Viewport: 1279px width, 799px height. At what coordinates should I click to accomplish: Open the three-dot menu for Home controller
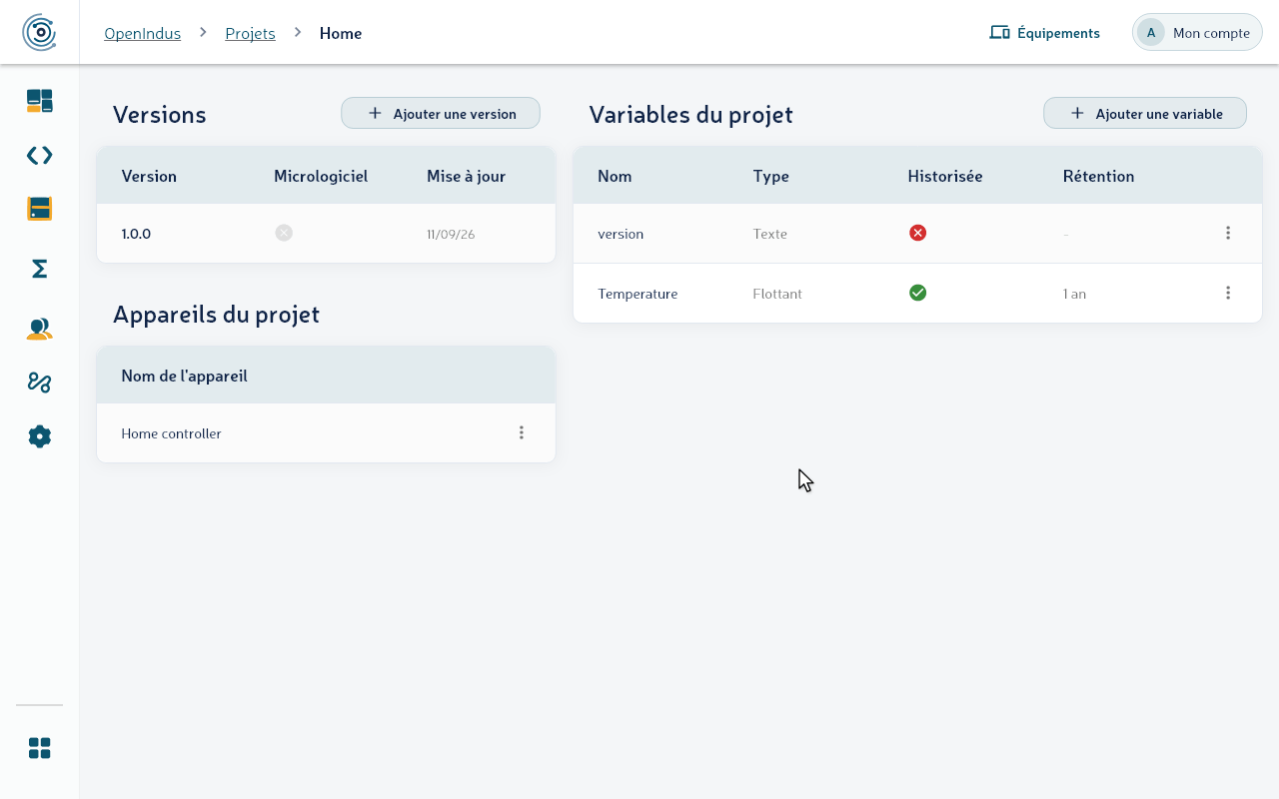(x=522, y=432)
